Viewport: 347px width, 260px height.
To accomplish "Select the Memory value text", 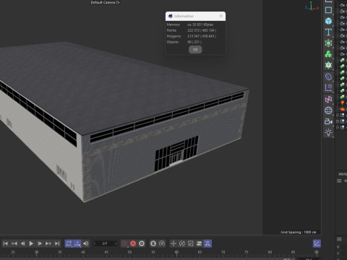I will 200,25.
